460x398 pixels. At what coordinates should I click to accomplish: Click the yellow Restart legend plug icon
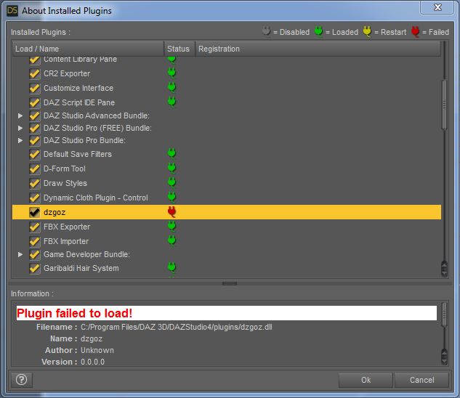click(x=367, y=31)
